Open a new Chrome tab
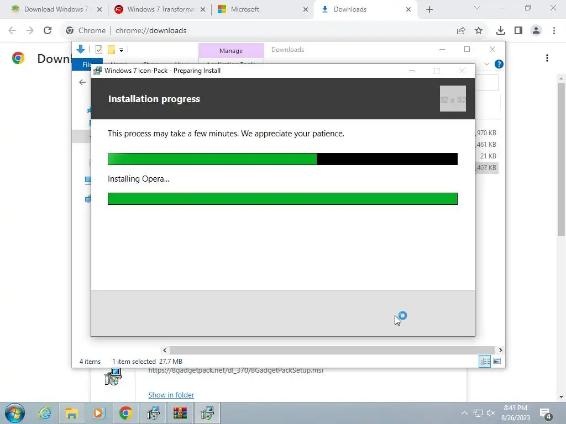The width and height of the screenshot is (566, 424). [429, 9]
